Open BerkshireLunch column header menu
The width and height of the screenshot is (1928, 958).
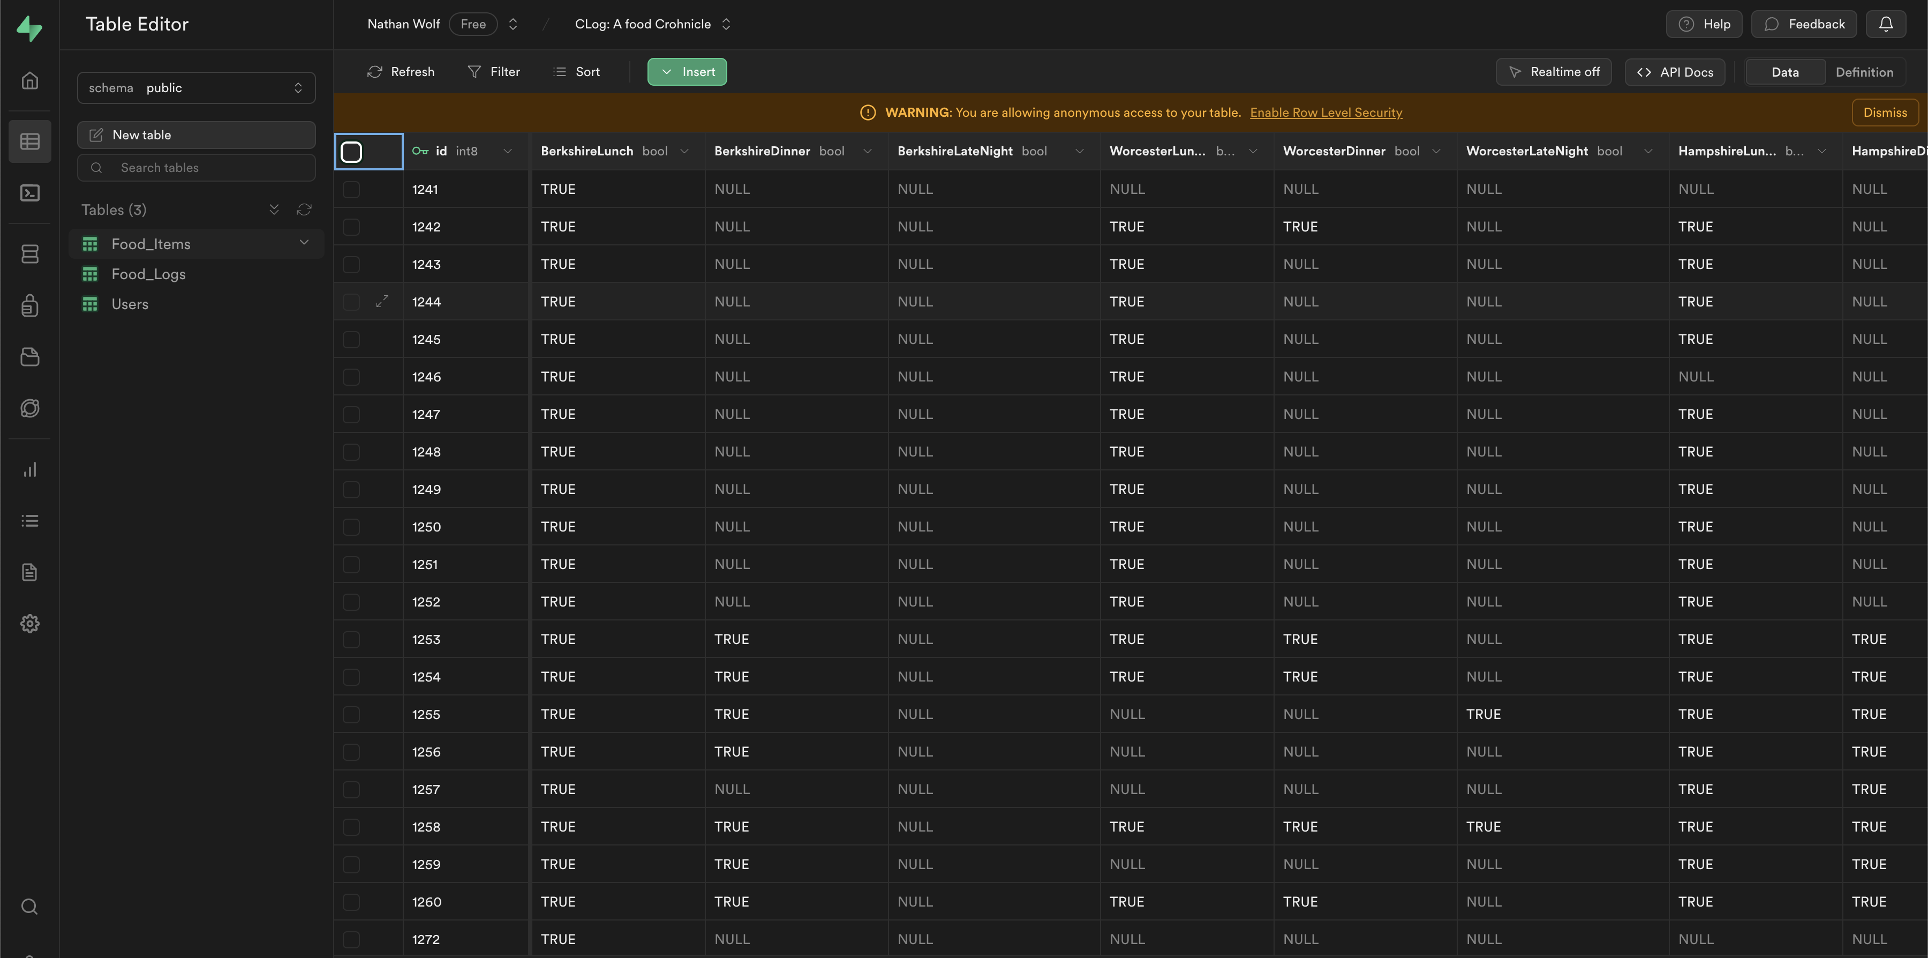pos(684,151)
